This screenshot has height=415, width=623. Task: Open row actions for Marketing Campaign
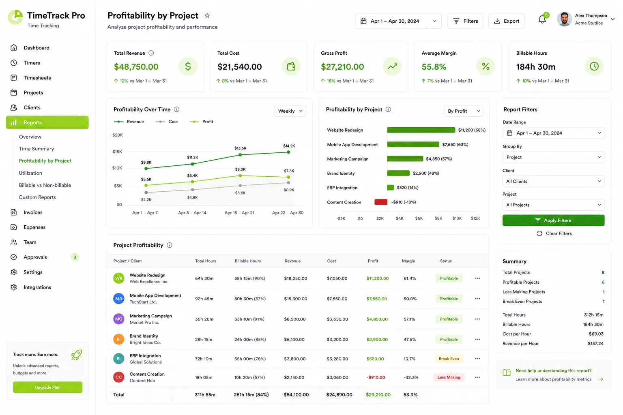(478, 319)
